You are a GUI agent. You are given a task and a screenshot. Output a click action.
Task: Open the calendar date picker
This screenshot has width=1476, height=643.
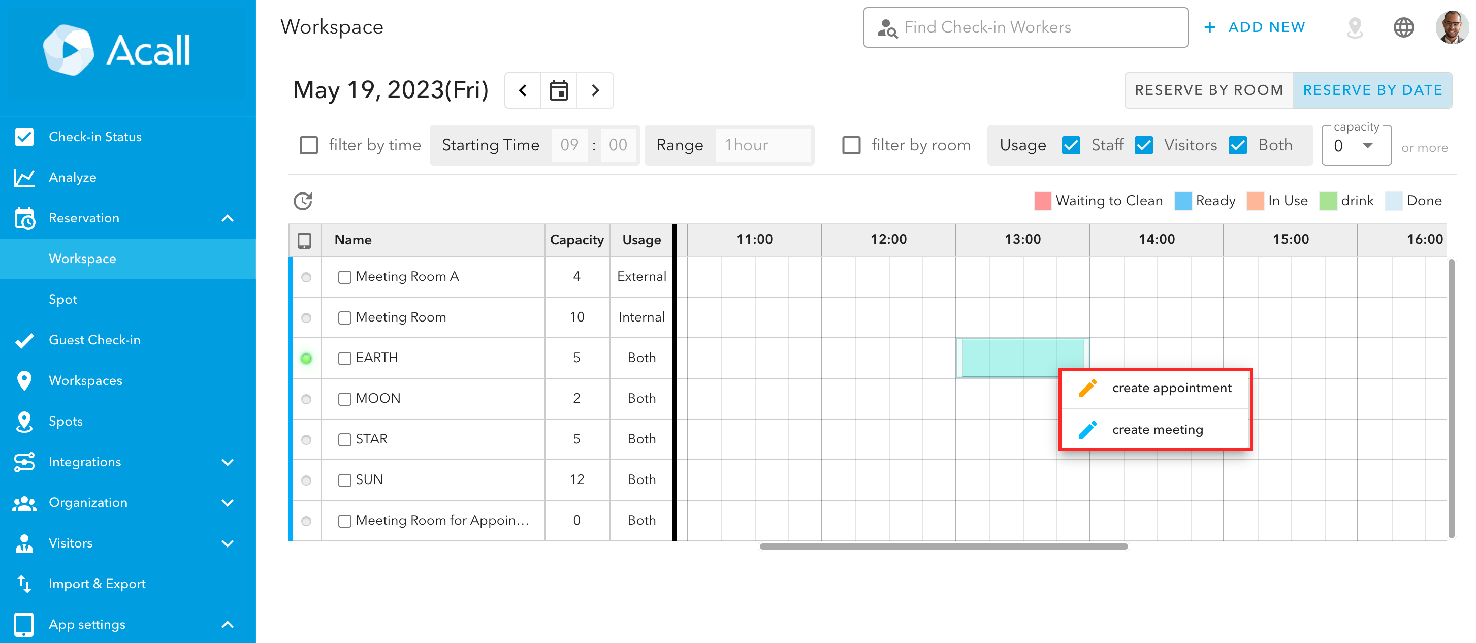pos(559,90)
